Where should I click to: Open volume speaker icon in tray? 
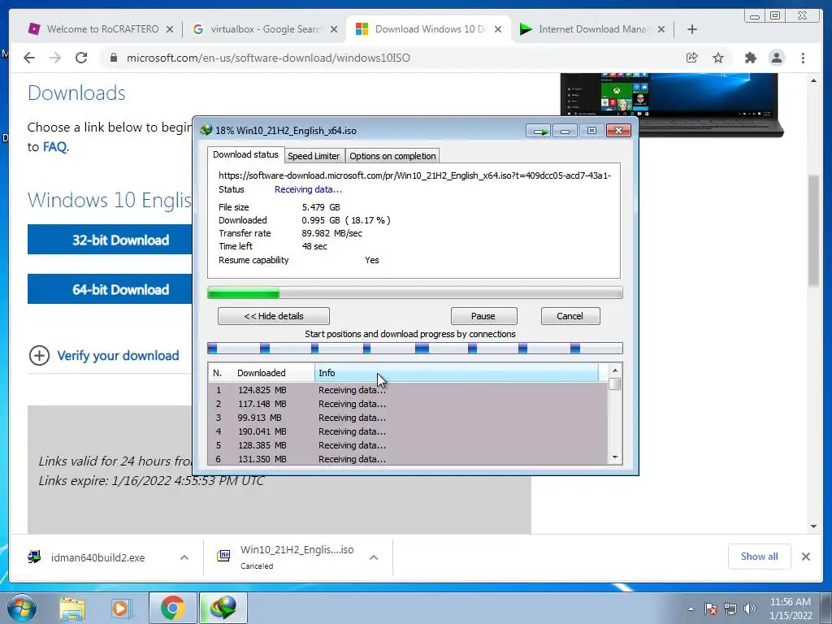(750, 609)
